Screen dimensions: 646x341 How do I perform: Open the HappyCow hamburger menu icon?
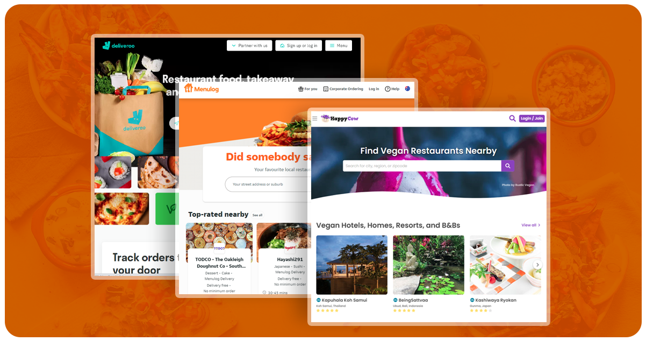[315, 118]
